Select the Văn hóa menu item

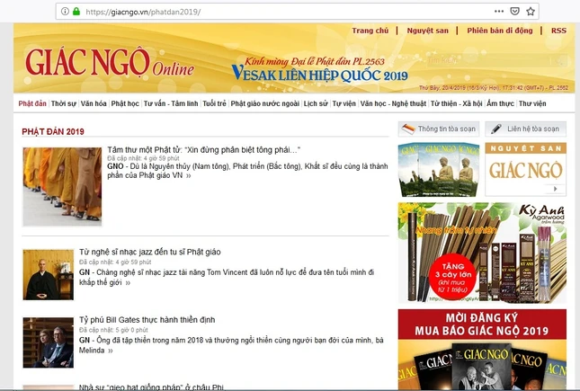[x=94, y=104]
